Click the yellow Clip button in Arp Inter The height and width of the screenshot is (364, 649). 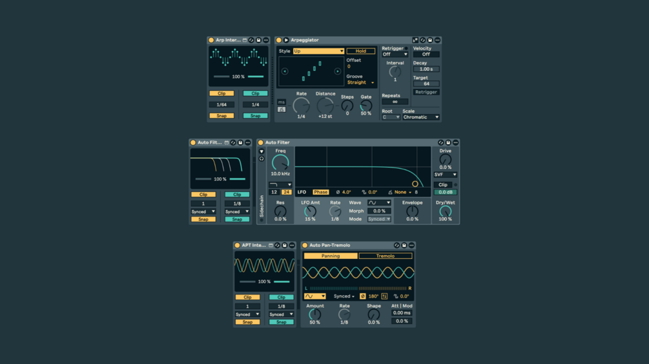[221, 93]
